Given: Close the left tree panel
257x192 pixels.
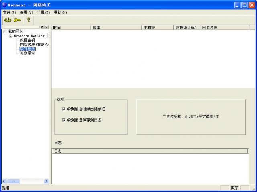Looking at the screenshot, I should pos(47,27).
